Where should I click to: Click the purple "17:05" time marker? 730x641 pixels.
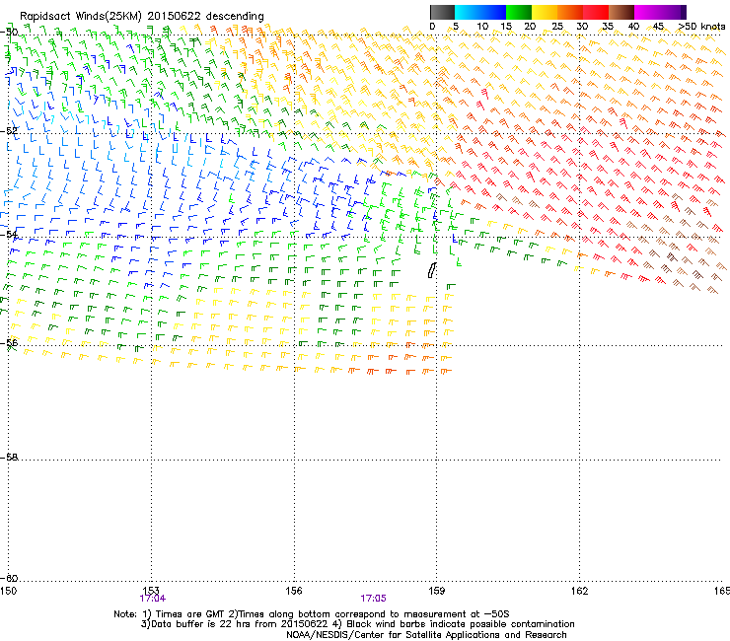tap(373, 599)
